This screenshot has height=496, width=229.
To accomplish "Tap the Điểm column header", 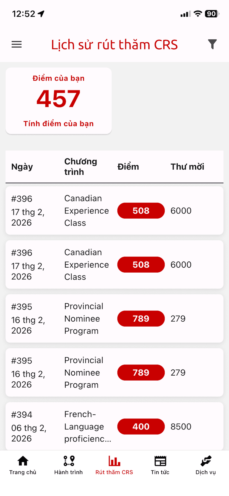I will (x=128, y=167).
